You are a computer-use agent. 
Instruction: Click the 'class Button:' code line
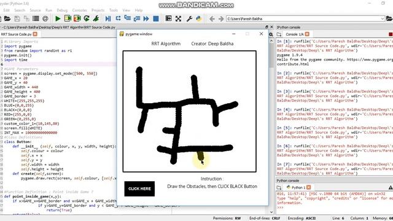(x=18, y=142)
